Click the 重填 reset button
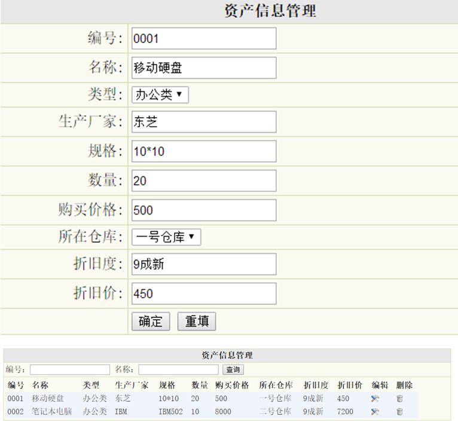This screenshot has height=422, width=458. pyautogui.click(x=196, y=322)
